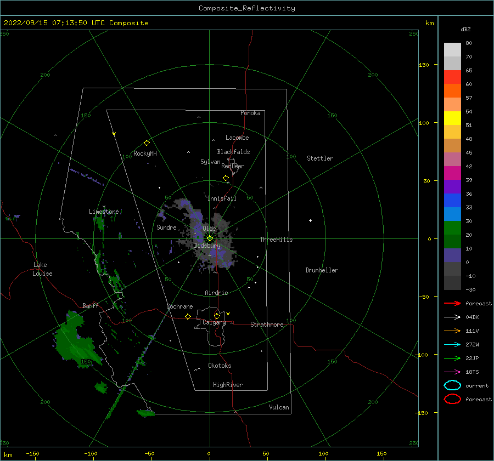Click the Ponoka label
This screenshot has height=461, width=494.
[250, 113]
